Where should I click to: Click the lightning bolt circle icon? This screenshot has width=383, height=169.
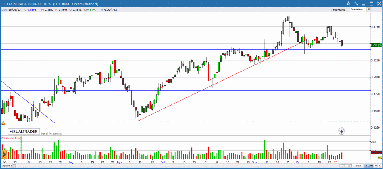tap(342, 131)
